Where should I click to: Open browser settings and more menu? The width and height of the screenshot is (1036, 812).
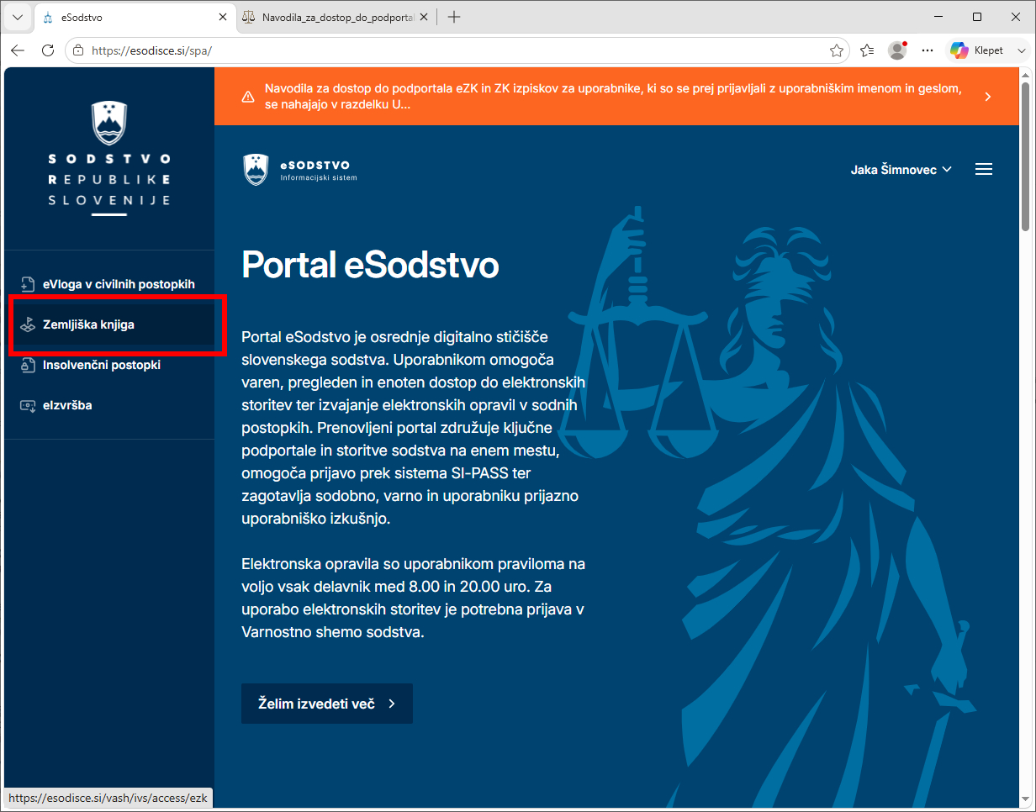point(928,50)
